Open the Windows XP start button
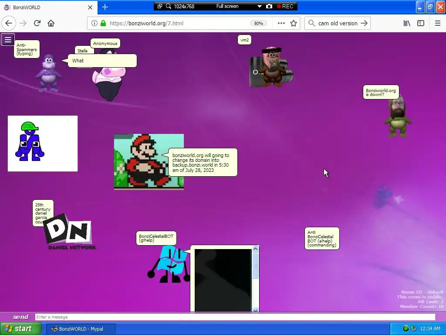Screen dimensions: 446x335 coord(20,329)
